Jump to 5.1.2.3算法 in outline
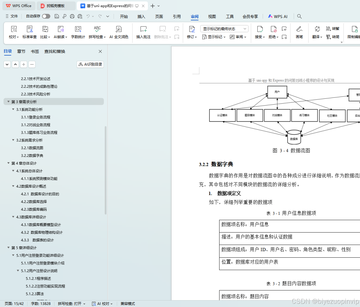Screen dimensions: 360x307 point(35,294)
